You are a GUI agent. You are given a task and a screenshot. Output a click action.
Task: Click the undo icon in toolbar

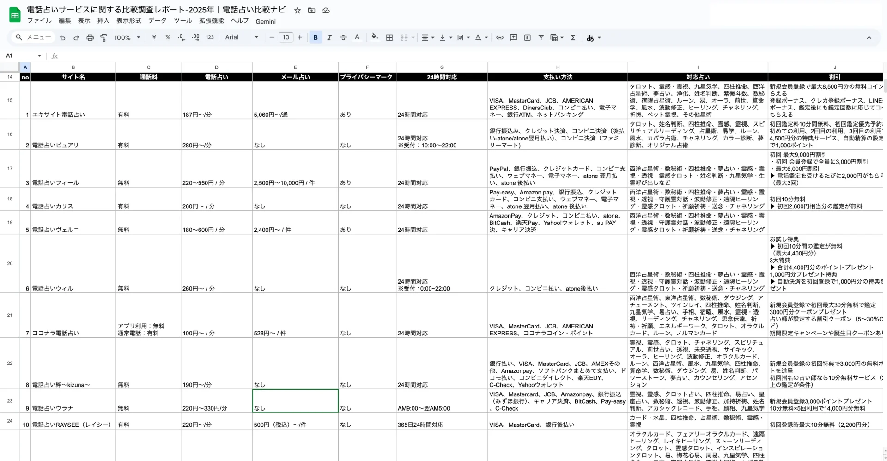tap(62, 38)
